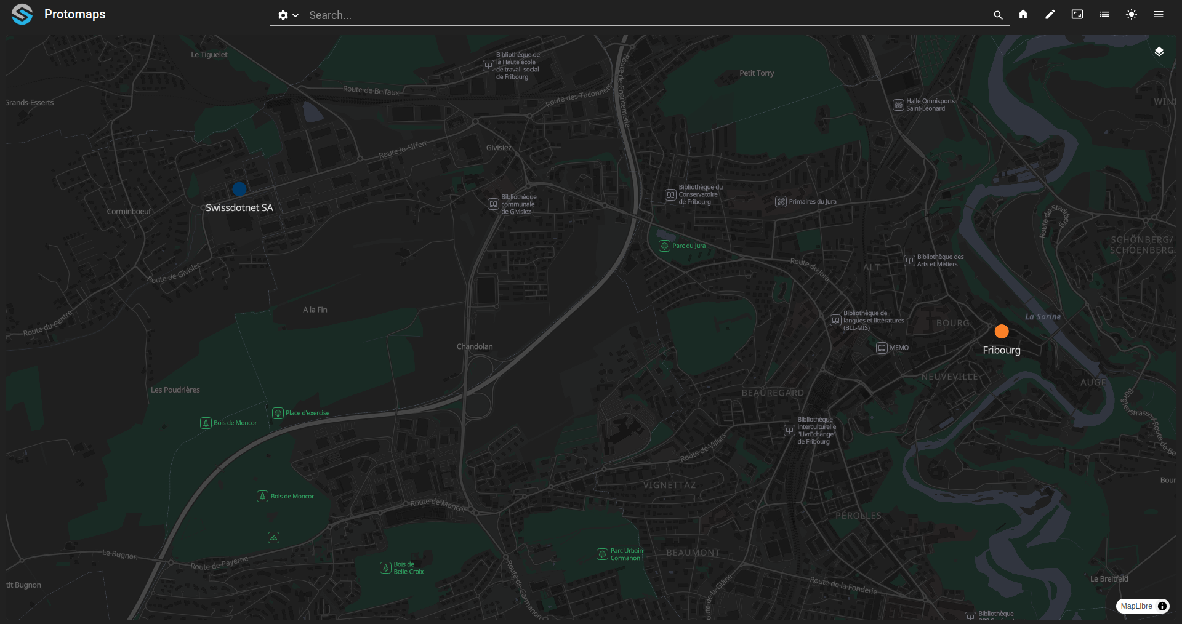1182x624 pixels.
Task: Click the BEAUREGARD neighborhood label
Action: [773, 393]
